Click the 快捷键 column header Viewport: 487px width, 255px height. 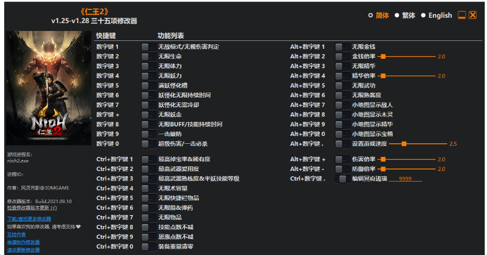click(x=106, y=36)
